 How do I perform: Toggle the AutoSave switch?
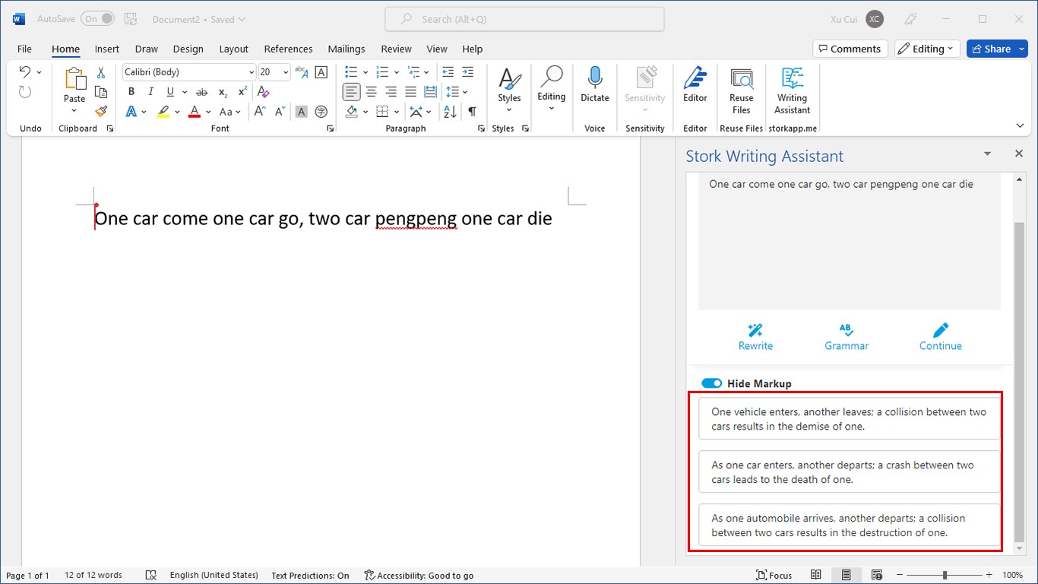pos(98,19)
